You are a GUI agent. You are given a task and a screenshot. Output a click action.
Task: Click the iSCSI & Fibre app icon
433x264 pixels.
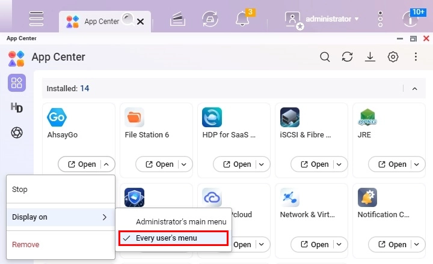290,117
